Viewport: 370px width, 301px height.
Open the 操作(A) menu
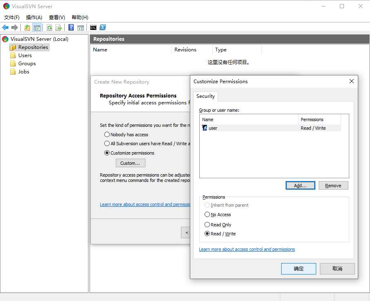pos(34,18)
